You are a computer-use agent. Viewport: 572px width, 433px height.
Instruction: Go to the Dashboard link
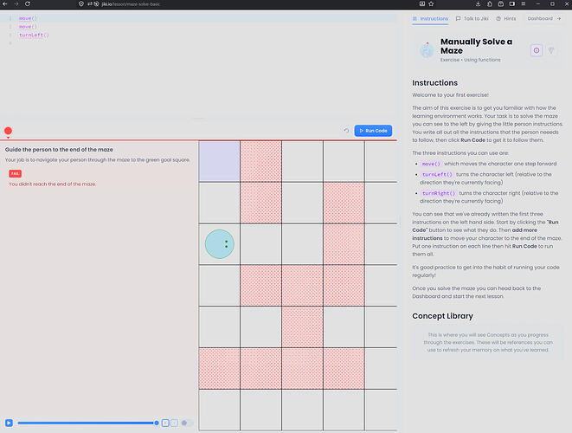pyautogui.click(x=544, y=19)
